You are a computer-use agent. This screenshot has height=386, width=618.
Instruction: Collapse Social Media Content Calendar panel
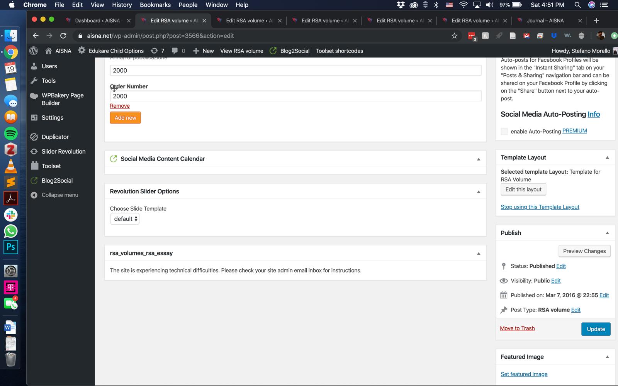(x=479, y=159)
